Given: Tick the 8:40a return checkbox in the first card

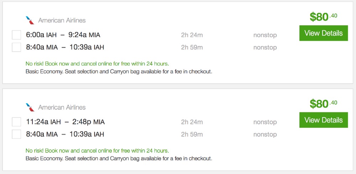Looking at the screenshot, I should point(16,47).
